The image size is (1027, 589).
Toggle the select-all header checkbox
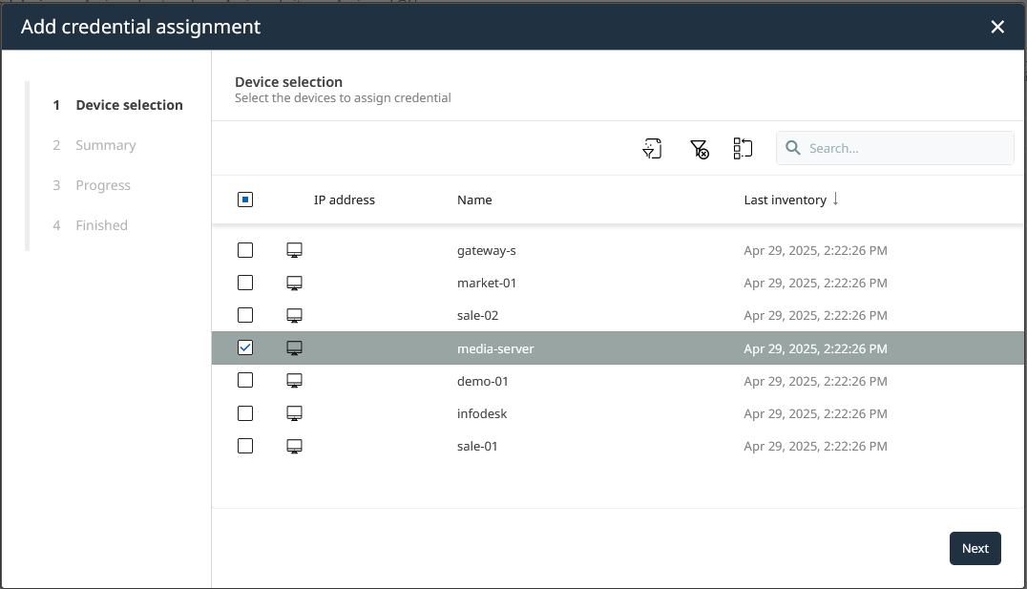click(245, 200)
